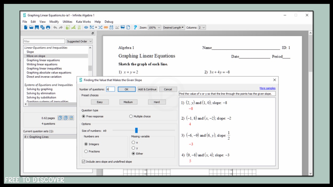Open the Zoom 100% dropdown
The height and width of the screenshot is (187, 333).
[x=154, y=27]
